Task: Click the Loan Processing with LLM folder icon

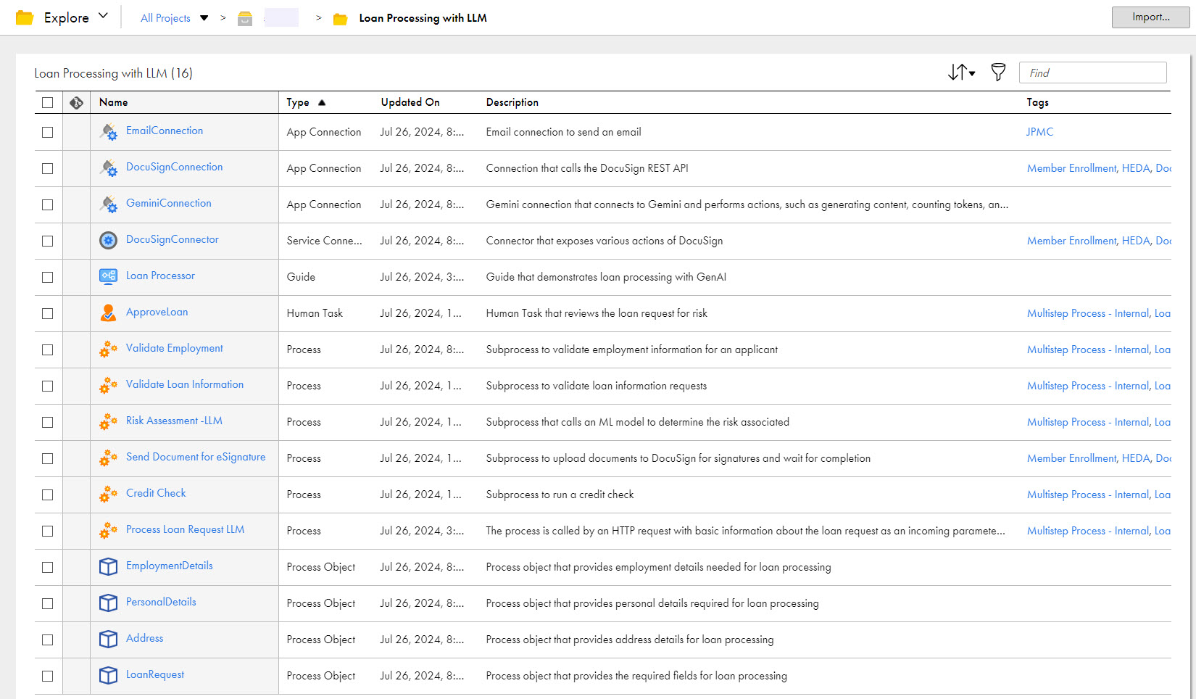Action: [340, 19]
